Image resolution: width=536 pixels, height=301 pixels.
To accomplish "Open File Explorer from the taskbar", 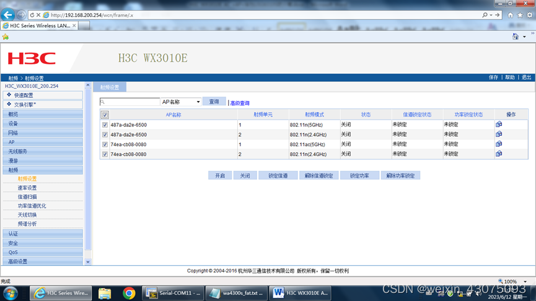I will [x=105, y=293].
